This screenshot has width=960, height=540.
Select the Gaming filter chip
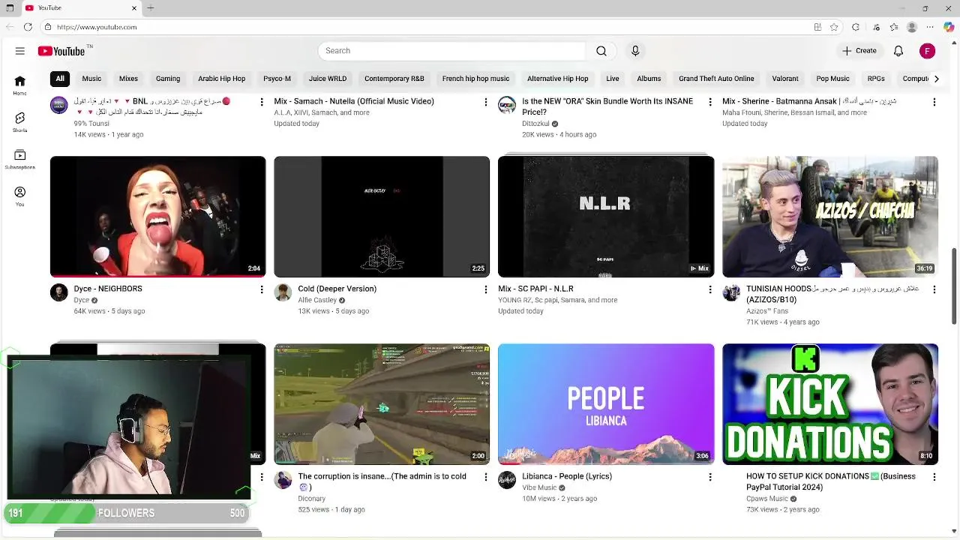coord(168,79)
